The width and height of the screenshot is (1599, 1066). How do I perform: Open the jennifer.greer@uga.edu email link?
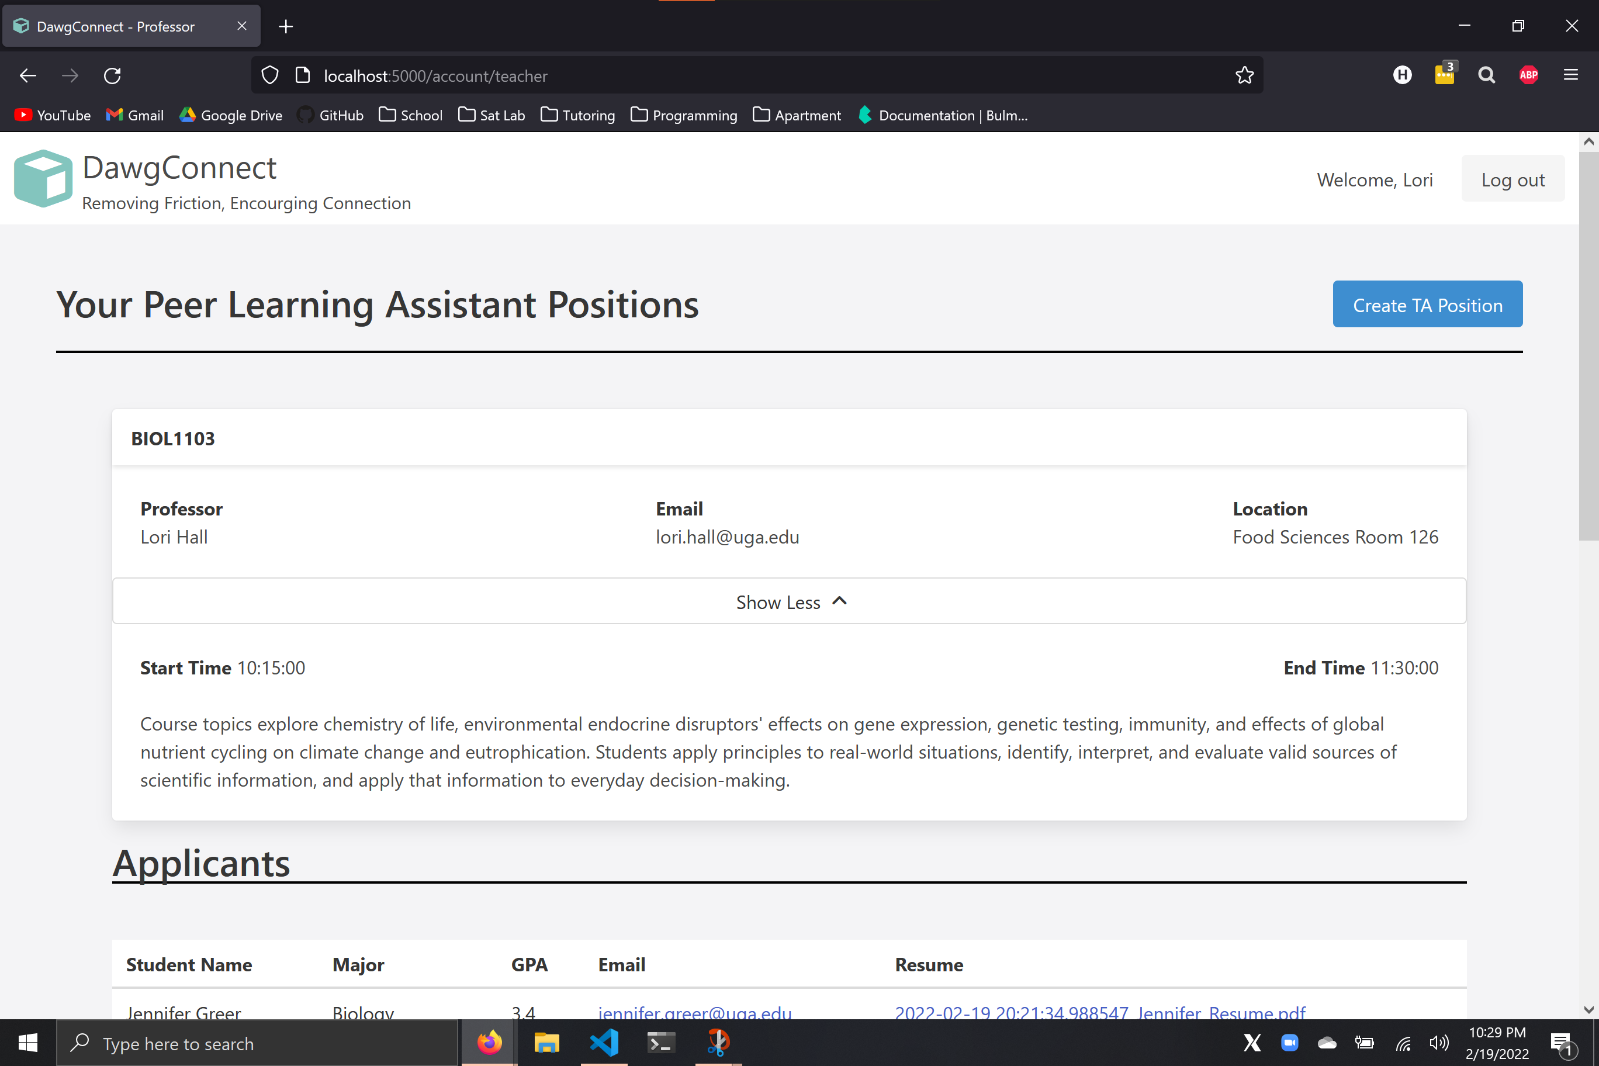coord(694,1012)
